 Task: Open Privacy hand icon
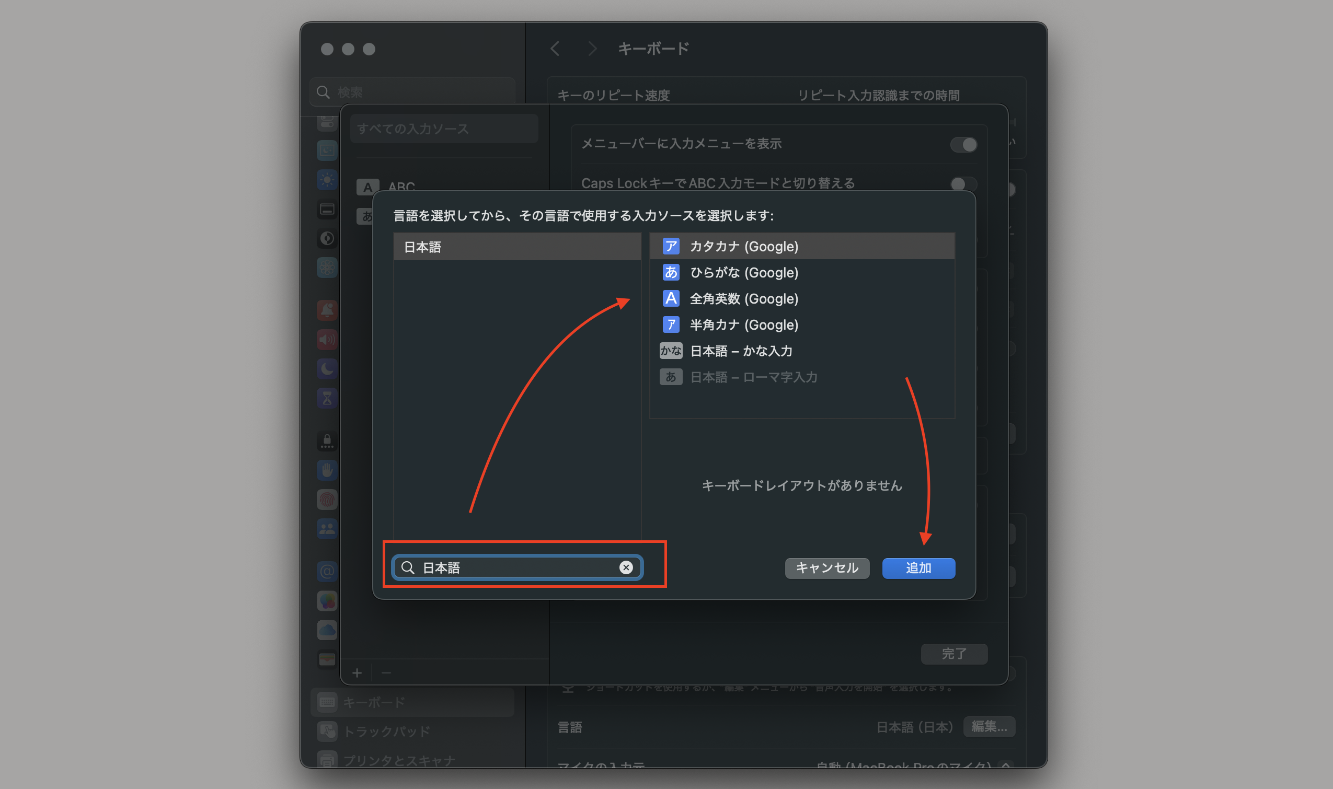click(327, 470)
